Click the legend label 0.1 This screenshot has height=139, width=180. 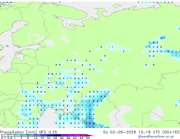click(3, 138)
